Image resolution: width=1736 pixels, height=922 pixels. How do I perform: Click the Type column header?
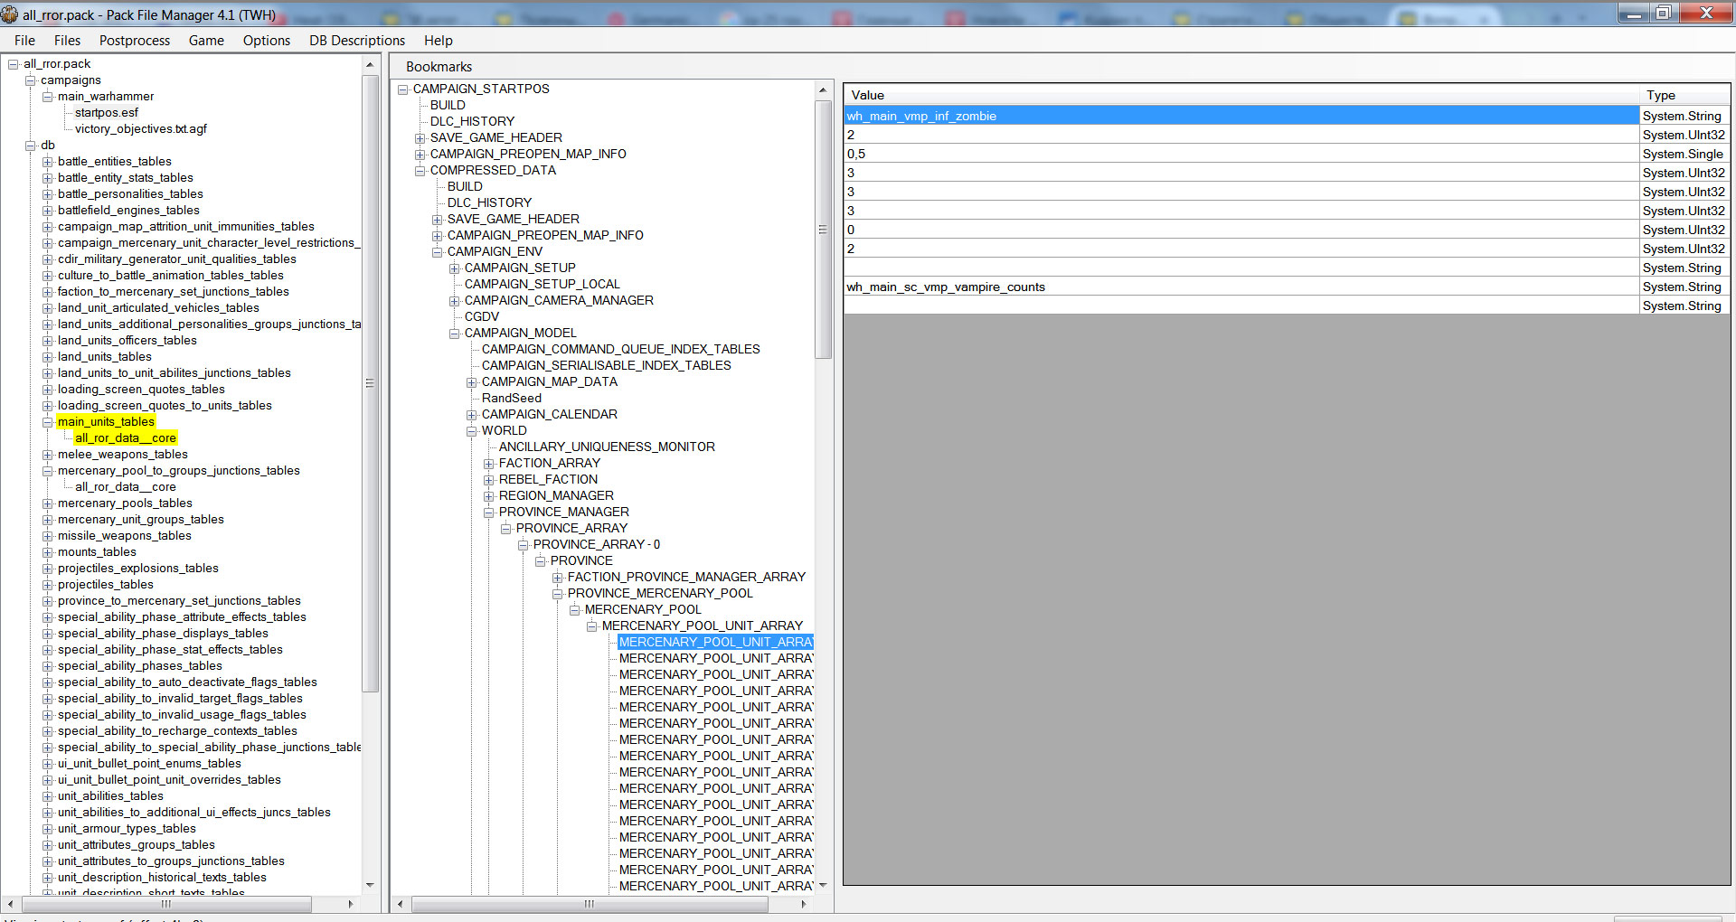coord(1684,95)
